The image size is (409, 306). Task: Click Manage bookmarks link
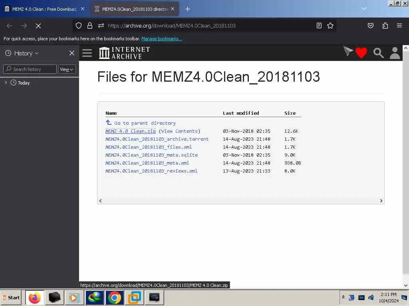pos(162,39)
